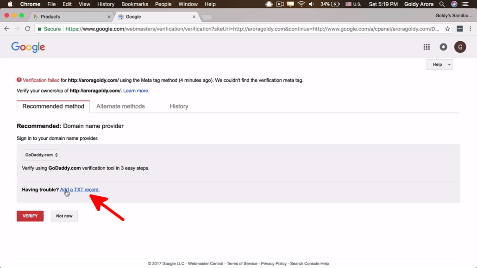Open the GoDaddy.com provider dropdown
The image size is (477, 268).
(x=41, y=155)
